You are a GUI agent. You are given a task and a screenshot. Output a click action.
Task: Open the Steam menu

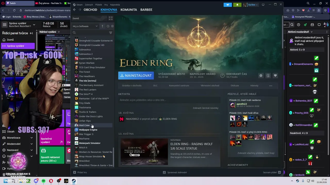pos(78,5)
